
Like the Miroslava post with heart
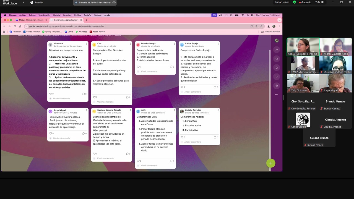[51, 94]
